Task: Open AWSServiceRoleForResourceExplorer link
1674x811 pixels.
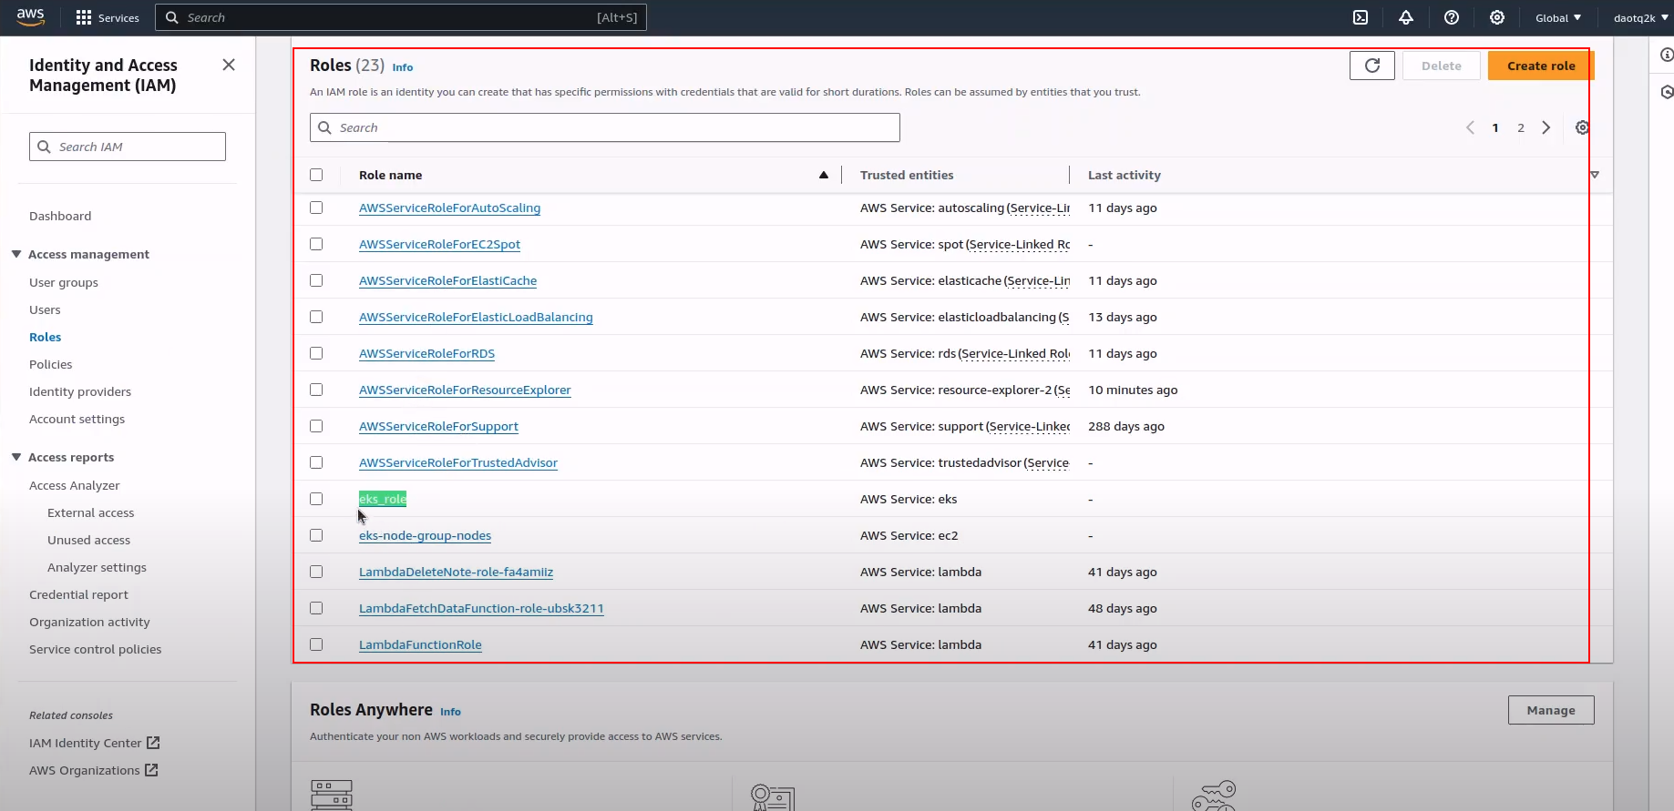Action: 465,390
